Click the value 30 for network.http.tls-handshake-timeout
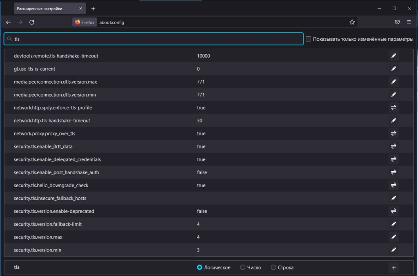This screenshot has width=418, height=276. [199, 121]
